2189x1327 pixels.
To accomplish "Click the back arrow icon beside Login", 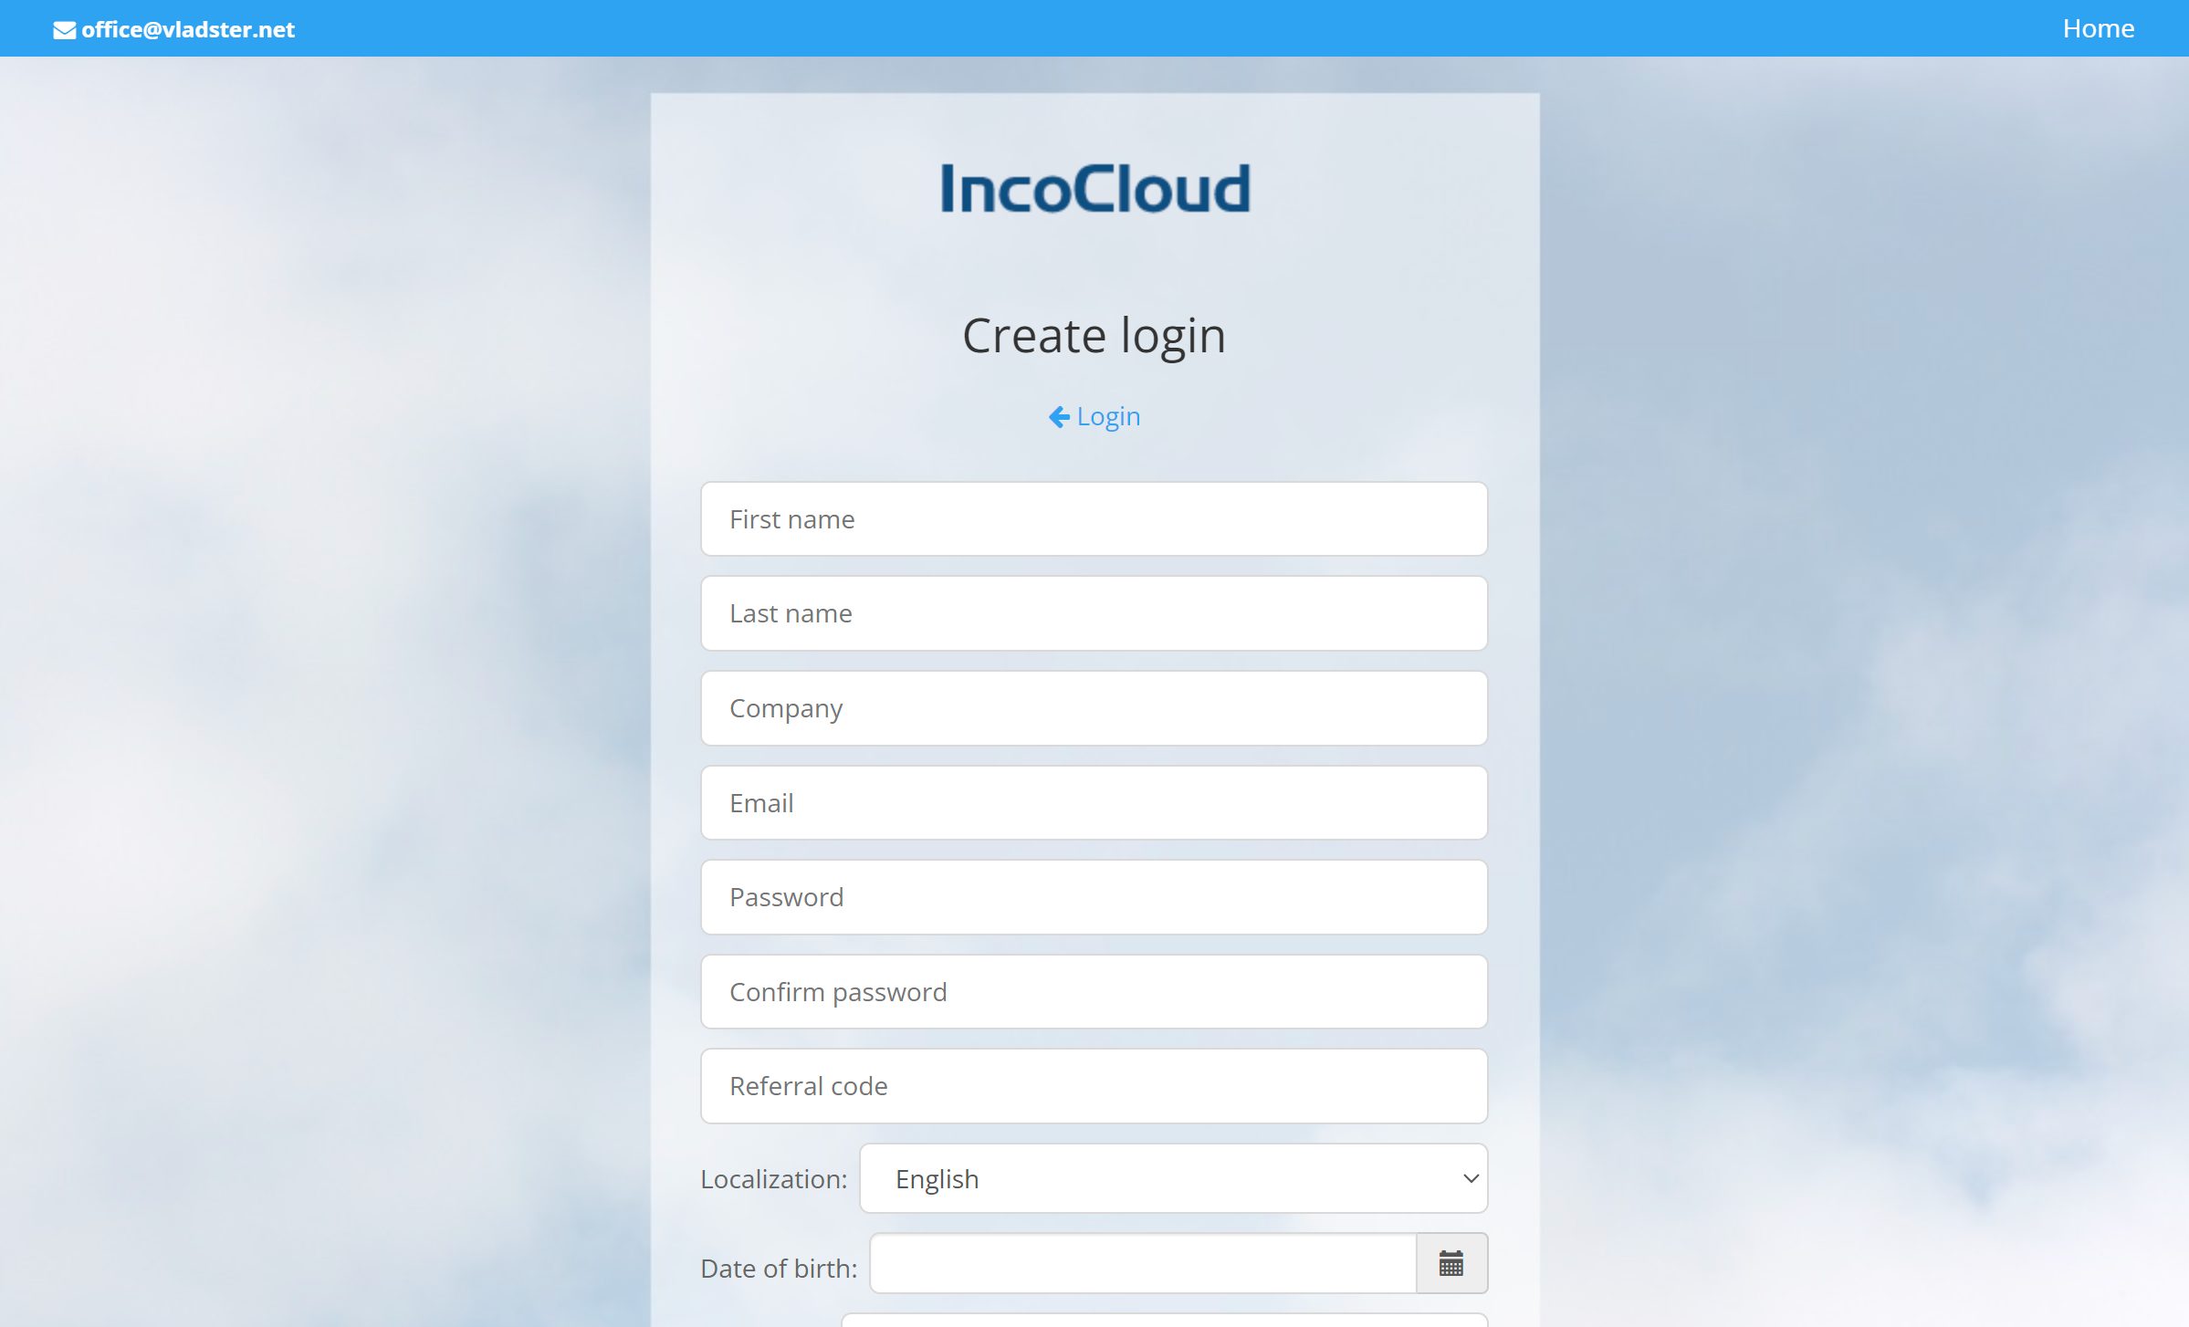I will tap(1059, 417).
